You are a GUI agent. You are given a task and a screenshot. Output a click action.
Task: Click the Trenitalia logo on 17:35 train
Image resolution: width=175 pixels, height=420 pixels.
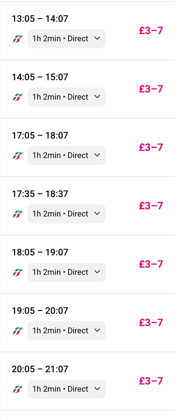coord(17,214)
